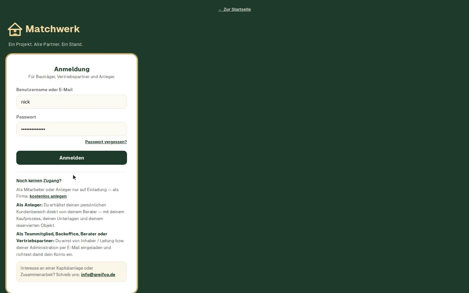Focus the Passwort input field
Image resolution: width=469 pixels, height=293 pixels.
[x=72, y=129]
